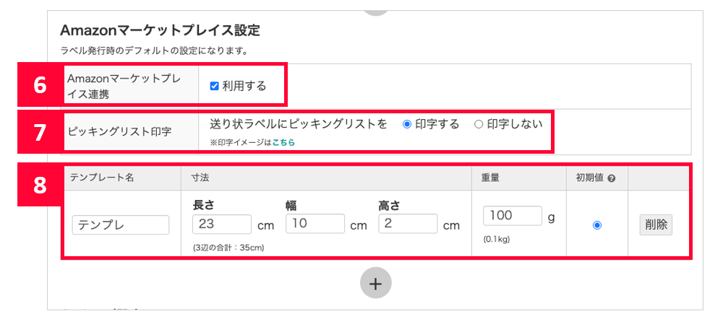Click the red number 6 badge
This screenshot has width=723, height=319.
click(x=40, y=84)
